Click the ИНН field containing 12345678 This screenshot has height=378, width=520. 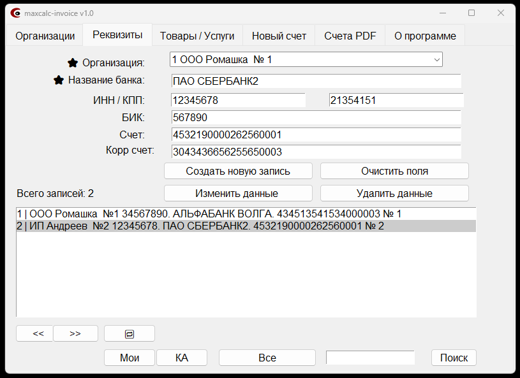(238, 100)
